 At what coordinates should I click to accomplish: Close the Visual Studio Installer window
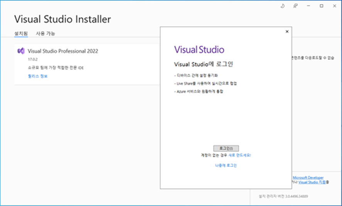335,6
